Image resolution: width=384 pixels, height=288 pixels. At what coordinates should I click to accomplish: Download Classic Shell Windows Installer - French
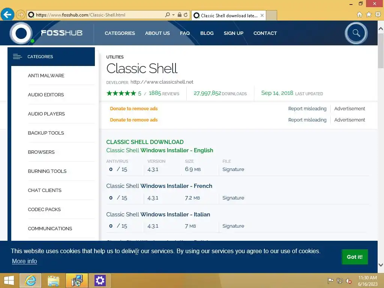(159, 186)
